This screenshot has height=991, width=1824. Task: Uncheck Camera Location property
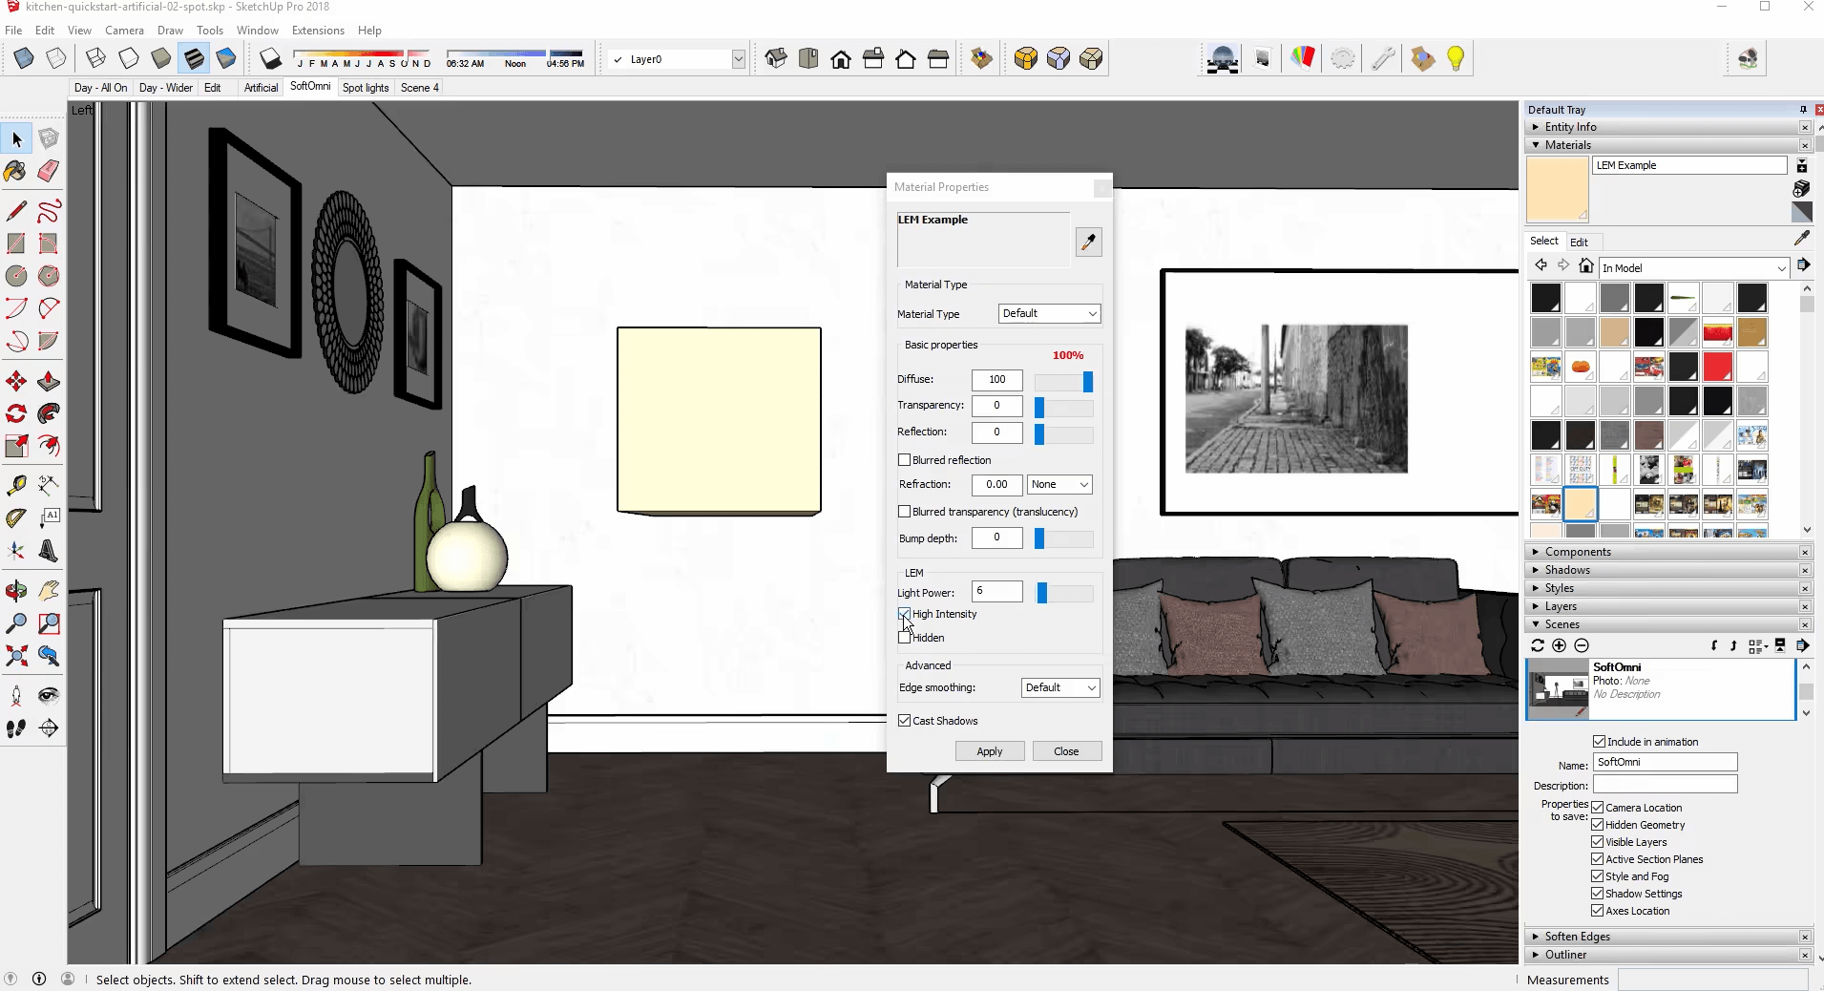click(1597, 808)
